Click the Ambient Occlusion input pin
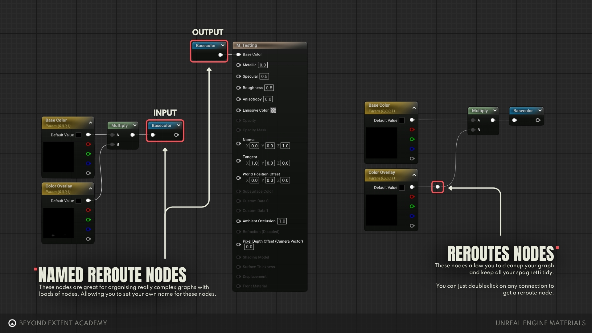The width and height of the screenshot is (592, 333). click(238, 221)
